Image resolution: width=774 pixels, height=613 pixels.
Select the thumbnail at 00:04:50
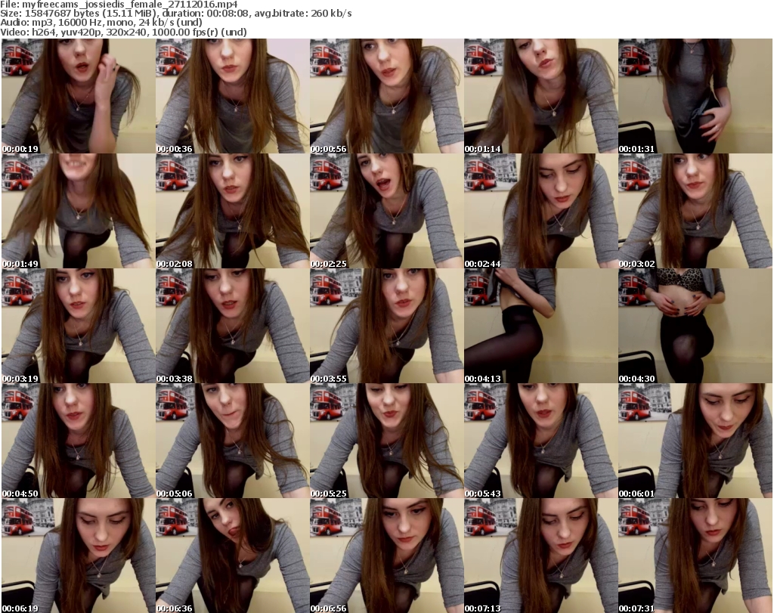[x=79, y=441]
